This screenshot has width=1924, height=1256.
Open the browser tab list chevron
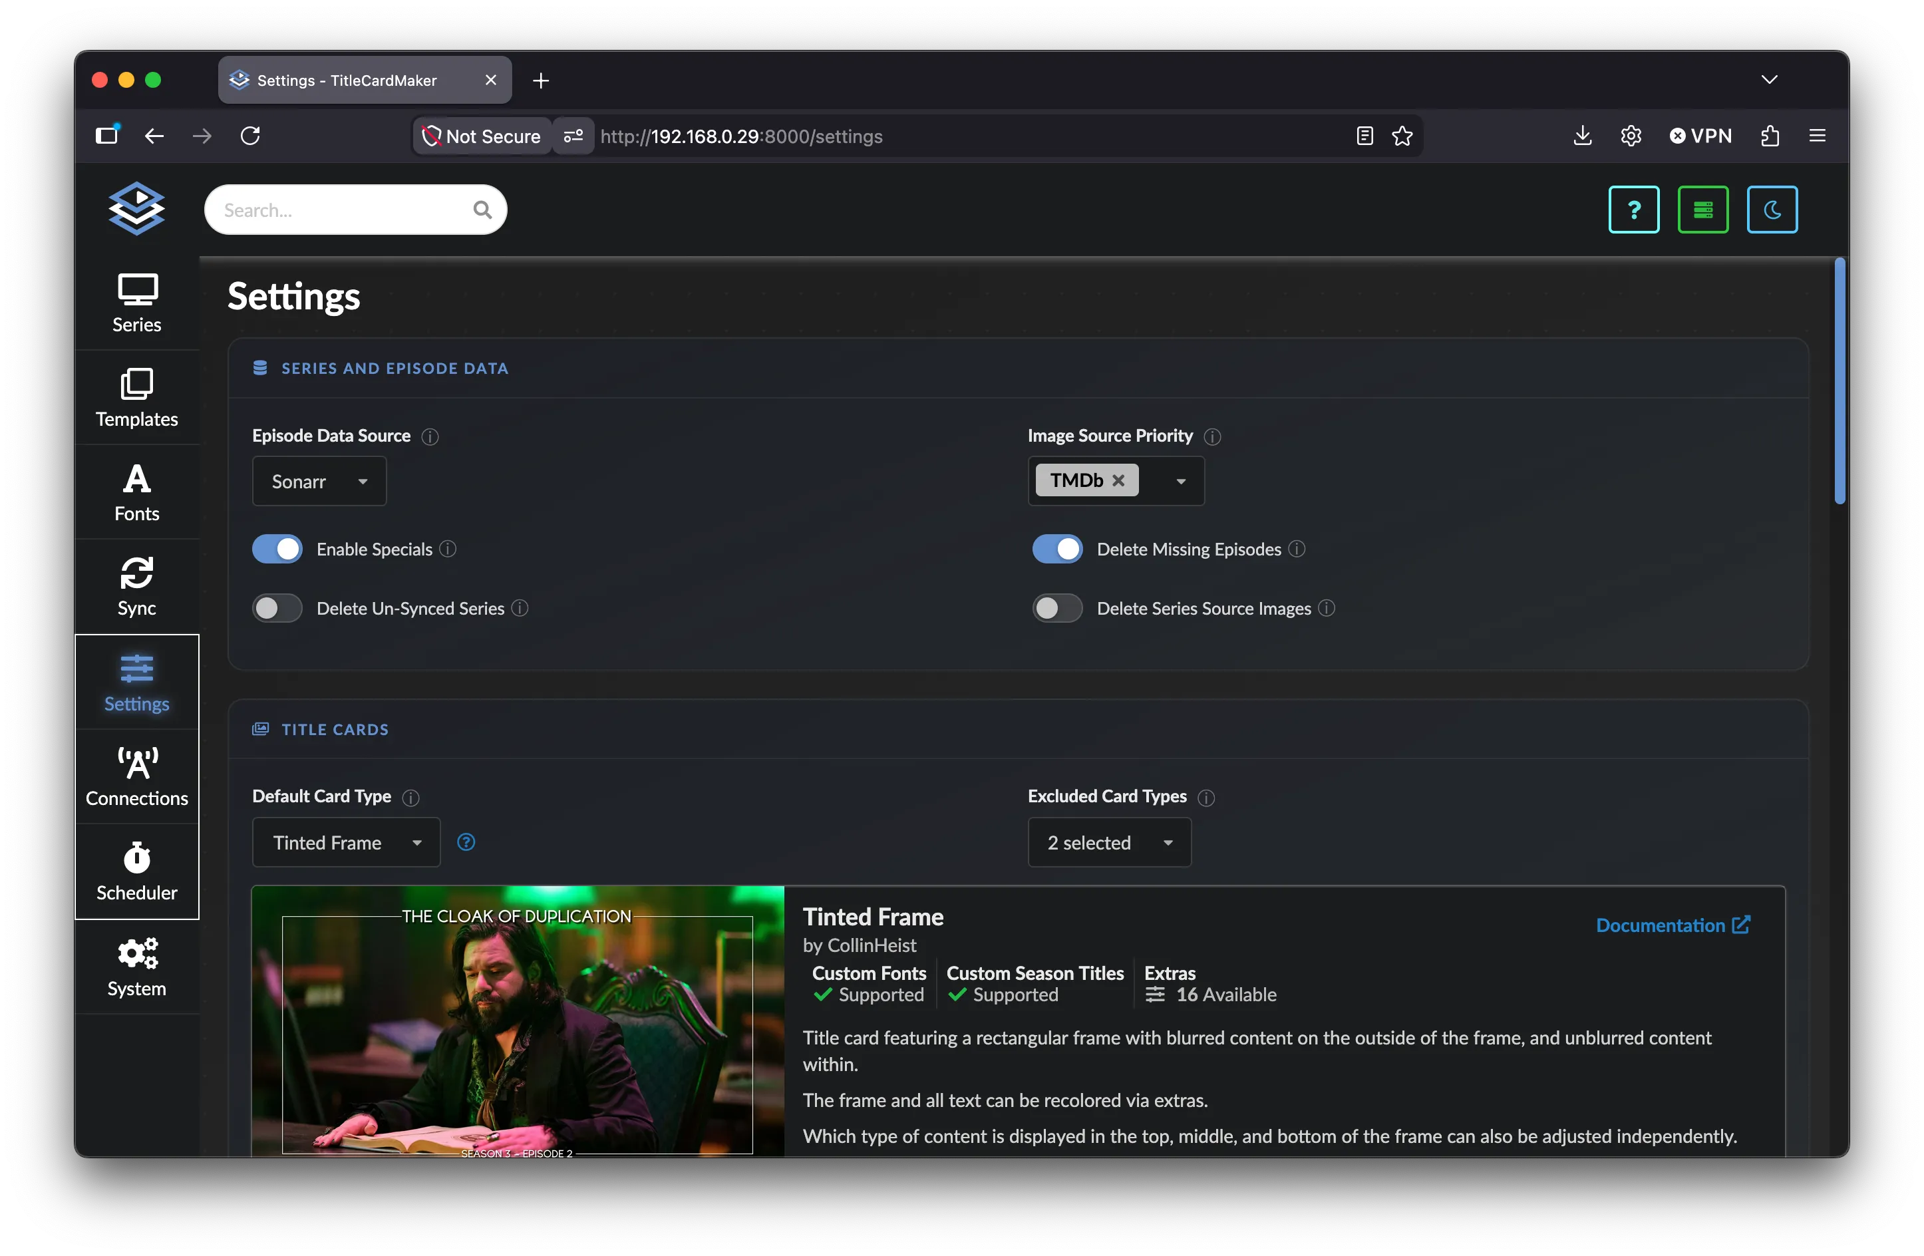1769,80
